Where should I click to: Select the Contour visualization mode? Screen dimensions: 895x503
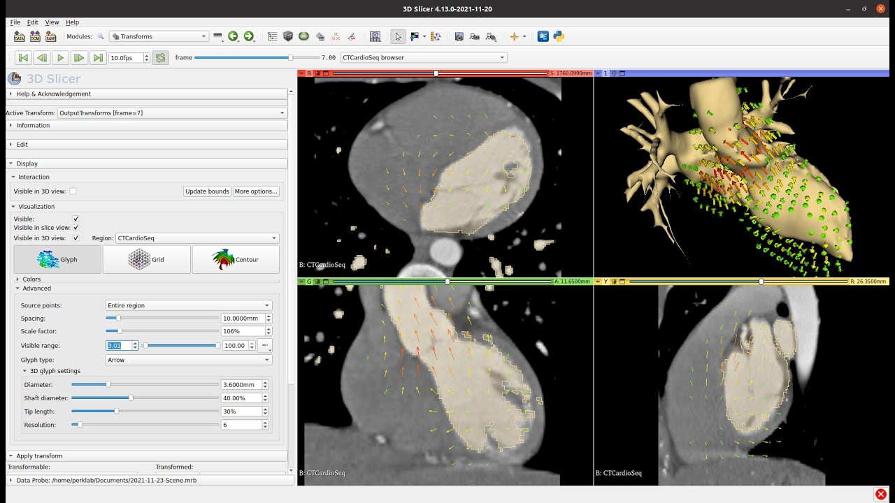pos(236,259)
